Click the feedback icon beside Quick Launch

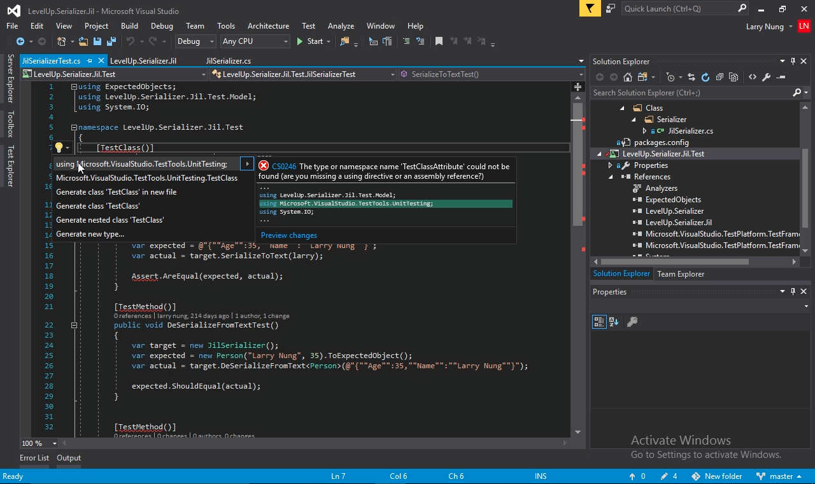coord(611,9)
